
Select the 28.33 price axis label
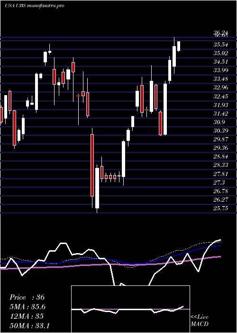(220, 165)
